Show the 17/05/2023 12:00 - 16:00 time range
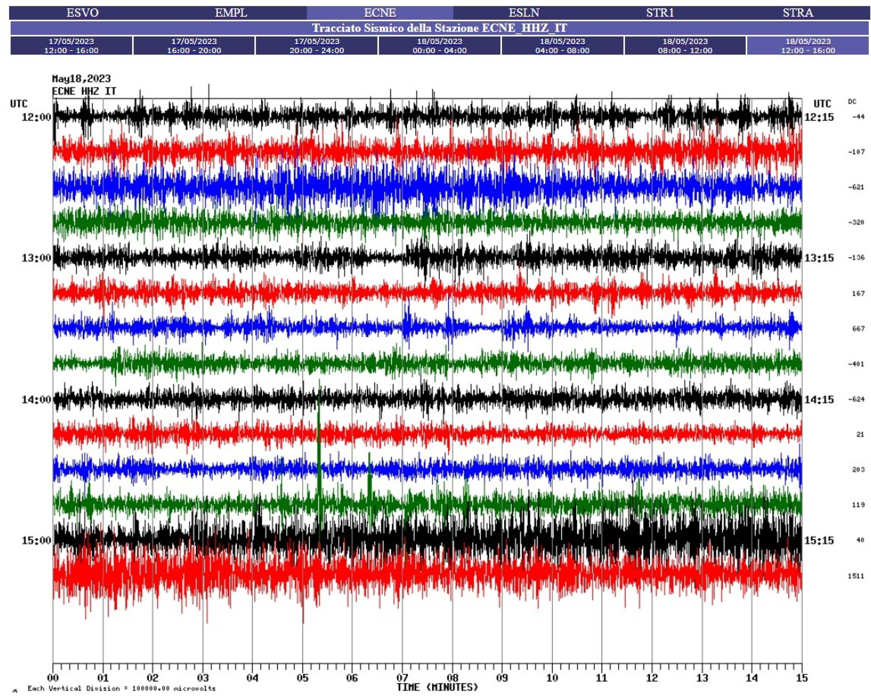871x700 pixels. (x=71, y=46)
